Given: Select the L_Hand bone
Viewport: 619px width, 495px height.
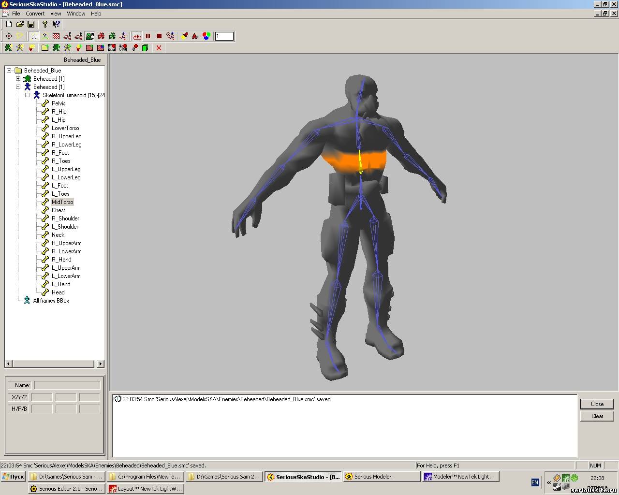Looking at the screenshot, I should click(61, 284).
